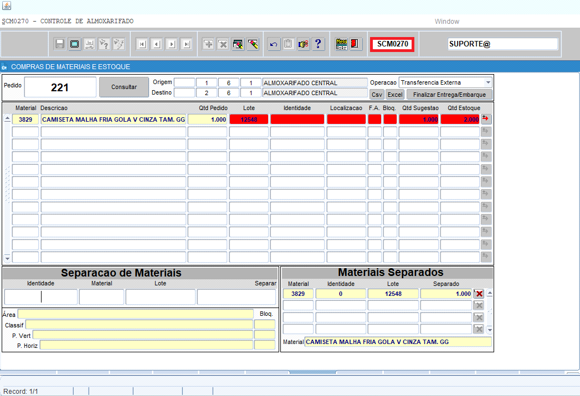This screenshot has height=396, width=580.
Task: Click Material 3829 in Materiais Separados
Action: pos(298,294)
